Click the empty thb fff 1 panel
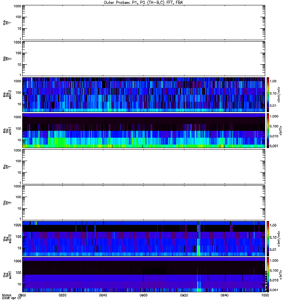Screen dimensions: 287x306 pos(143,23)
